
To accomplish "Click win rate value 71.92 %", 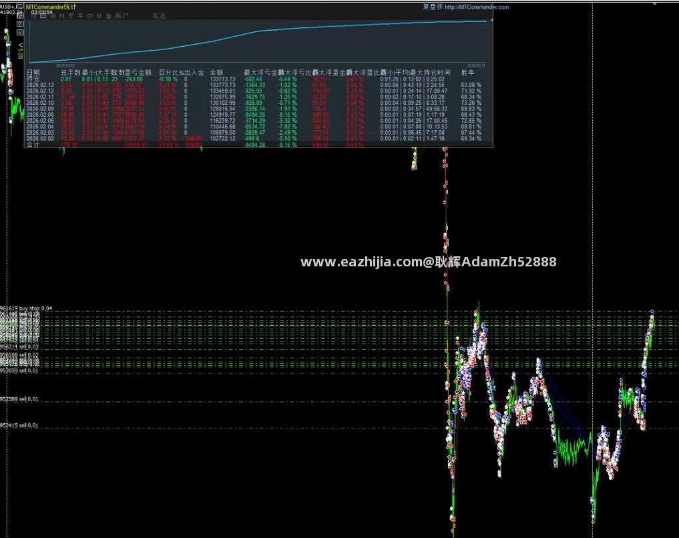I will click(x=471, y=91).
